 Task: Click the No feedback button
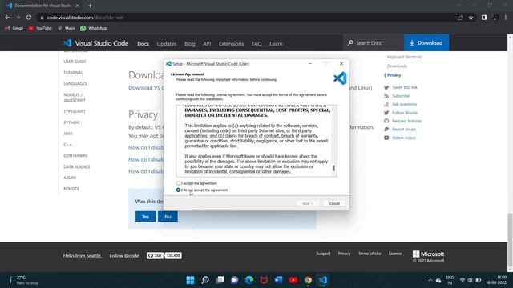click(168, 217)
